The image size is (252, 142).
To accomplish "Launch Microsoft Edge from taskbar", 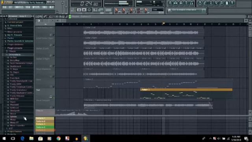I will tap(22, 138).
